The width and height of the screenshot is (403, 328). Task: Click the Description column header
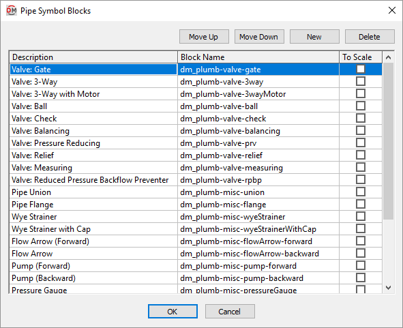[93, 57]
